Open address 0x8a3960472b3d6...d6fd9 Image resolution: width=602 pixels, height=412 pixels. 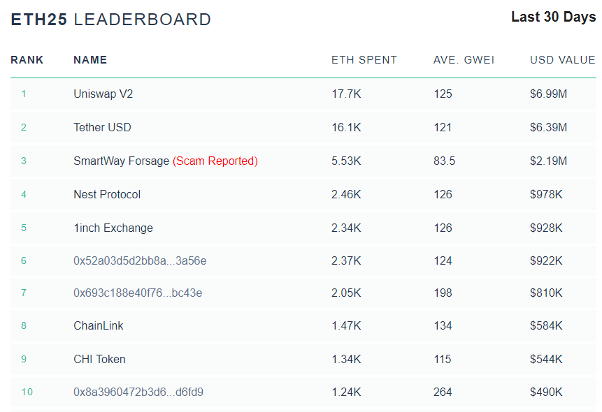pyautogui.click(x=138, y=392)
